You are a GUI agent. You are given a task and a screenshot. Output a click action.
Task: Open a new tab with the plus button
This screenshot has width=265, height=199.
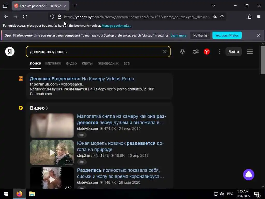point(75,6)
